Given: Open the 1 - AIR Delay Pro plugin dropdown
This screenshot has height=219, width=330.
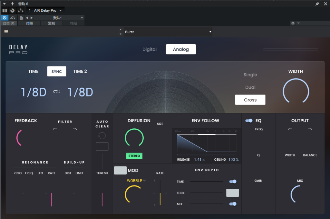Looking at the screenshot, I should pyautogui.click(x=45, y=11).
